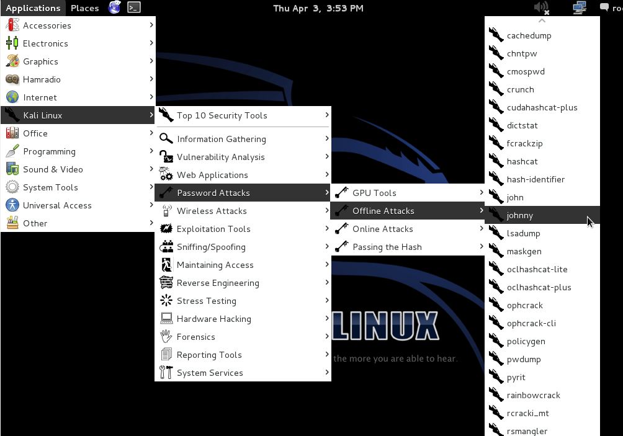Click the Exploitation Tools icon

click(x=166, y=228)
